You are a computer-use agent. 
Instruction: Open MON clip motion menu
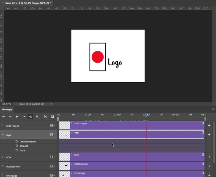203,154
